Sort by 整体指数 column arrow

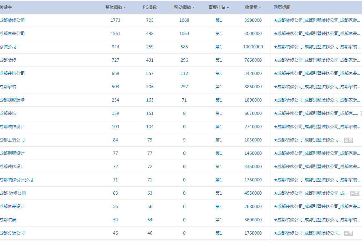pos(125,7)
